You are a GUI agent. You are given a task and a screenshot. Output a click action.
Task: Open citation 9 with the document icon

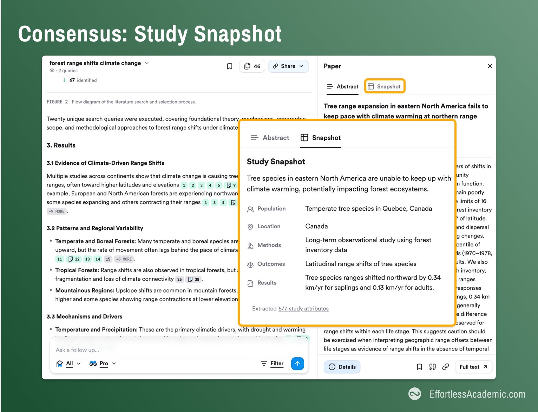tap(231, 185)
